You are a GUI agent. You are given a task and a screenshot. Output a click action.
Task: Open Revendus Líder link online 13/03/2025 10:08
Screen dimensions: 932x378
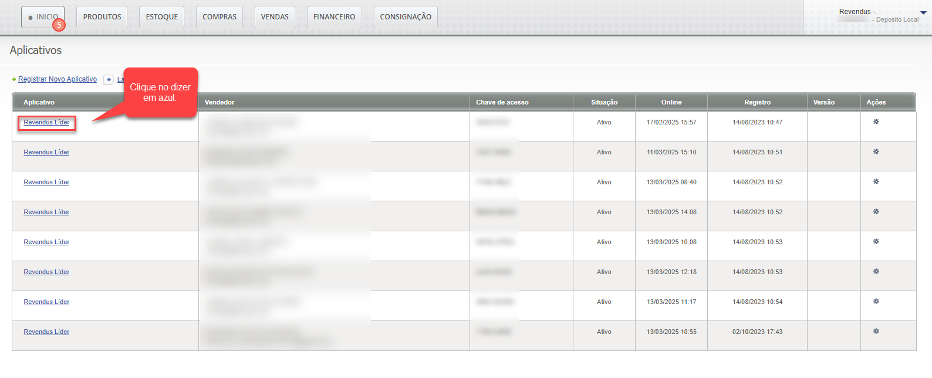pos(46,242)
